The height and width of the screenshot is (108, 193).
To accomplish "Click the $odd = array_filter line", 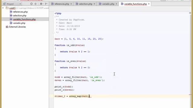I will (x=78, y=77).
